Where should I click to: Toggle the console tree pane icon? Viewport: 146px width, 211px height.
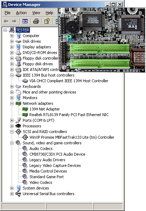[x=25, y=21]
